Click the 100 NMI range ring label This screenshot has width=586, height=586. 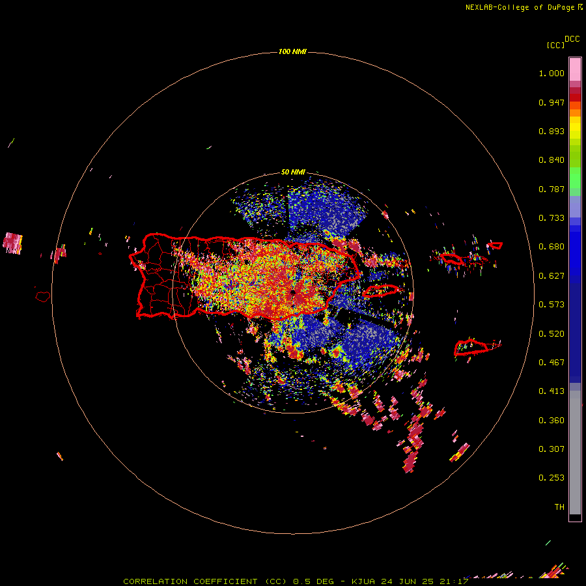[x=292, y=51]
